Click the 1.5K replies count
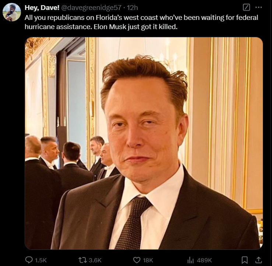The image size is (272, 266). (x=41, y=260)
